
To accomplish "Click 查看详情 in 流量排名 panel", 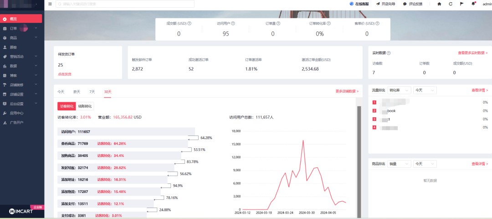I will pyautogui.click(x=480, y=90).
